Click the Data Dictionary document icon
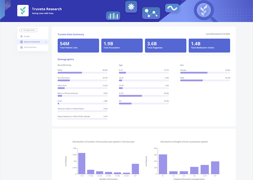Image resolution: width=253 pixels, height=180 pixels. [22, 47]
